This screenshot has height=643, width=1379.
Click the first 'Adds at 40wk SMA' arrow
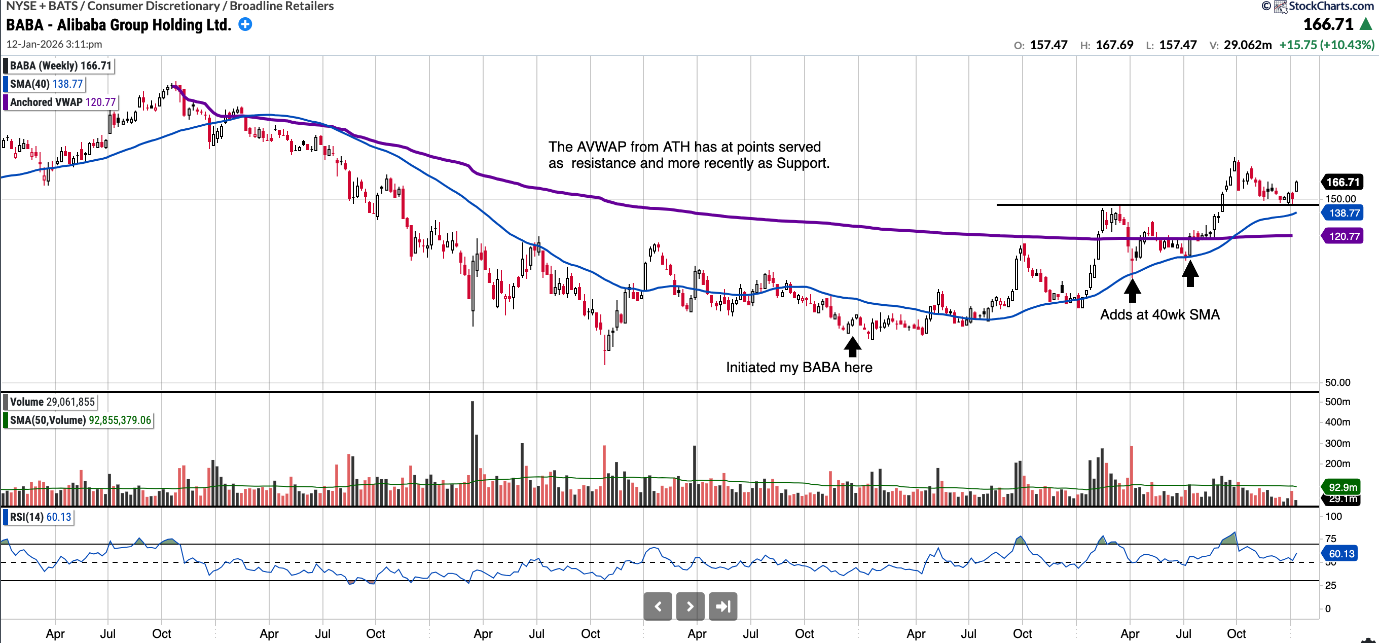(1132, 291)
